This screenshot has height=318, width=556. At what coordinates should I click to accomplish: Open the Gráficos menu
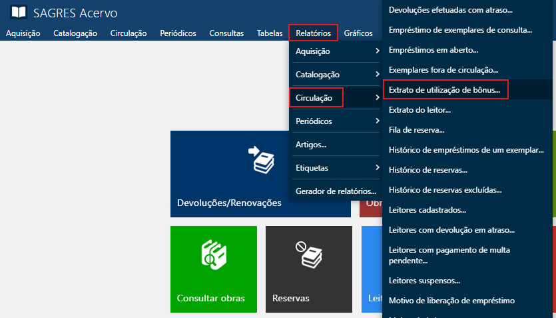click(358, 33)
